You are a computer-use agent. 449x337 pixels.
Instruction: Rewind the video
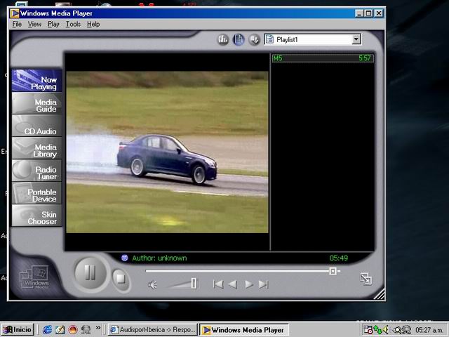(x=233, y=284)
